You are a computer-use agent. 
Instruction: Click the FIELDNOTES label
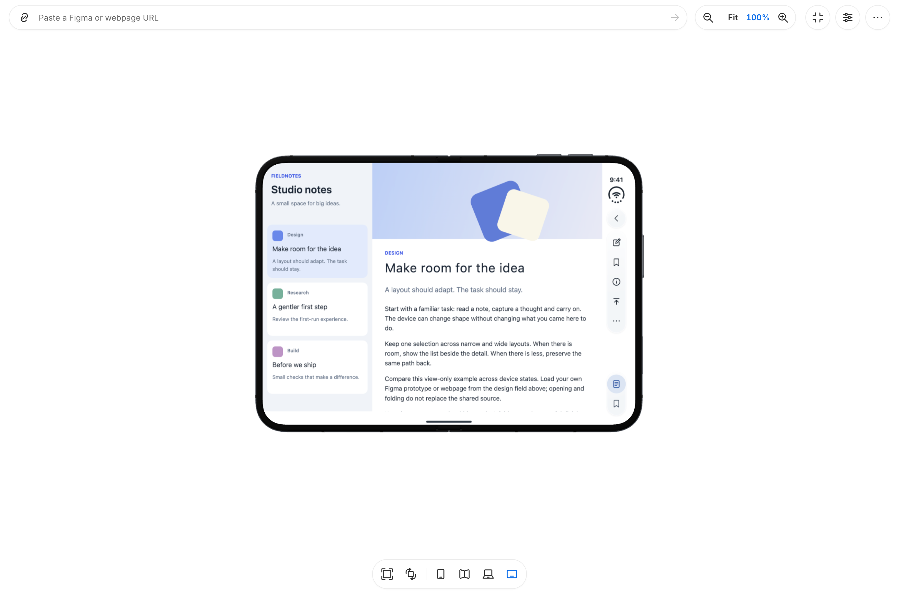286,176
